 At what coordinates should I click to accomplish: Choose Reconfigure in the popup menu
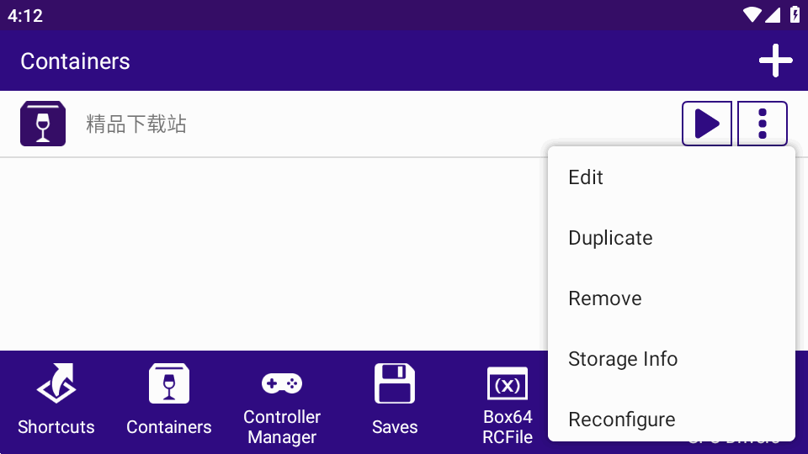[622, 420]
